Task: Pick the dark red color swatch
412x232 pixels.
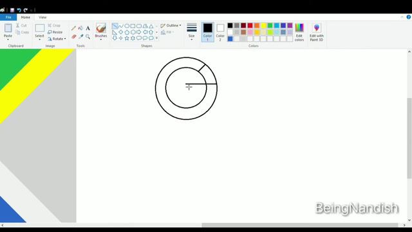Action: coord(243,26)
